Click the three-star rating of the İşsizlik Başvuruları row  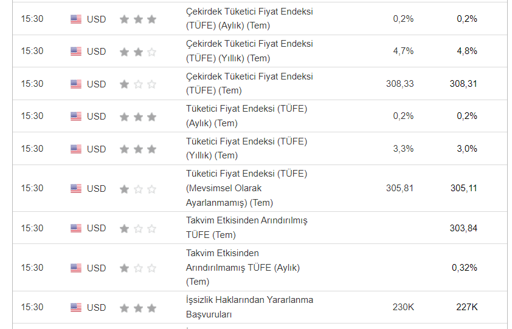coord(138,308)
